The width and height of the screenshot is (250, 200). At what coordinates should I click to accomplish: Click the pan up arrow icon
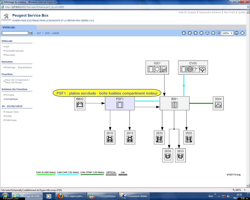[184, 33]
